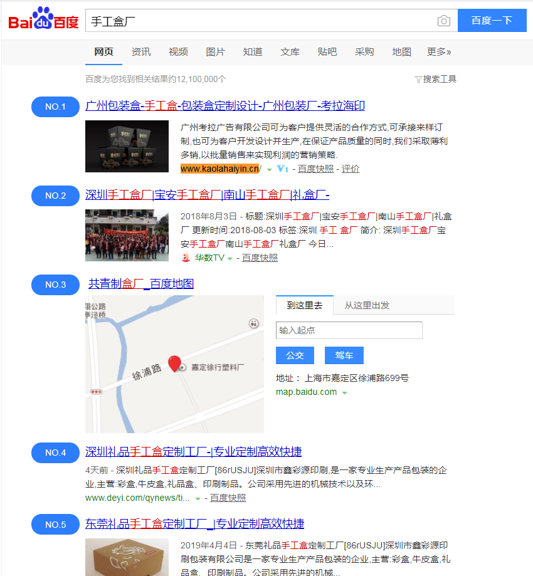Open result 东莞礼品手工盒定制工厂
The height and width of the screenshot is (576, 533).
pos(195,523)
